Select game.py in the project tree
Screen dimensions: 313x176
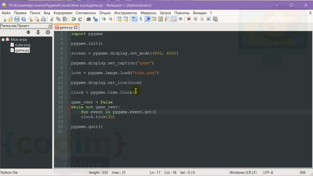[22, 50]
